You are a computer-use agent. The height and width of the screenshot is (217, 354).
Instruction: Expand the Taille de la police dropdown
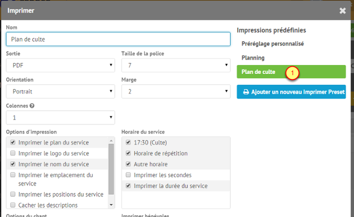click(176, 65)
